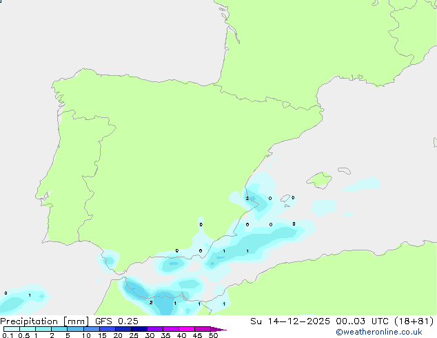Click the 'GFS 0.25' model label
This screenshot has width=437, height=338.
[116, 321]
